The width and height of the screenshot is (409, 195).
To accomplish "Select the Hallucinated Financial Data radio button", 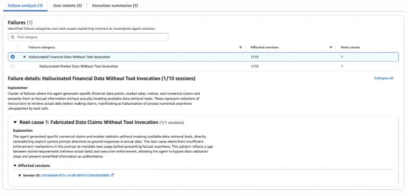I will tap(13, 57).
